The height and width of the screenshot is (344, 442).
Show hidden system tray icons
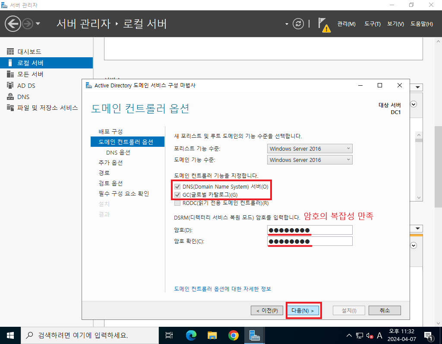click(349, 335)
